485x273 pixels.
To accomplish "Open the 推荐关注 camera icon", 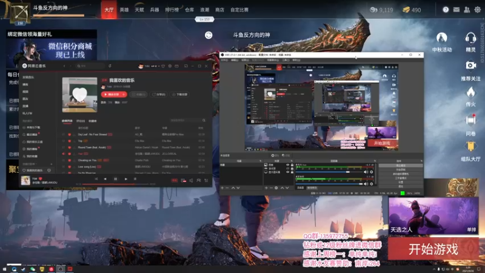I will coord(470,66).
